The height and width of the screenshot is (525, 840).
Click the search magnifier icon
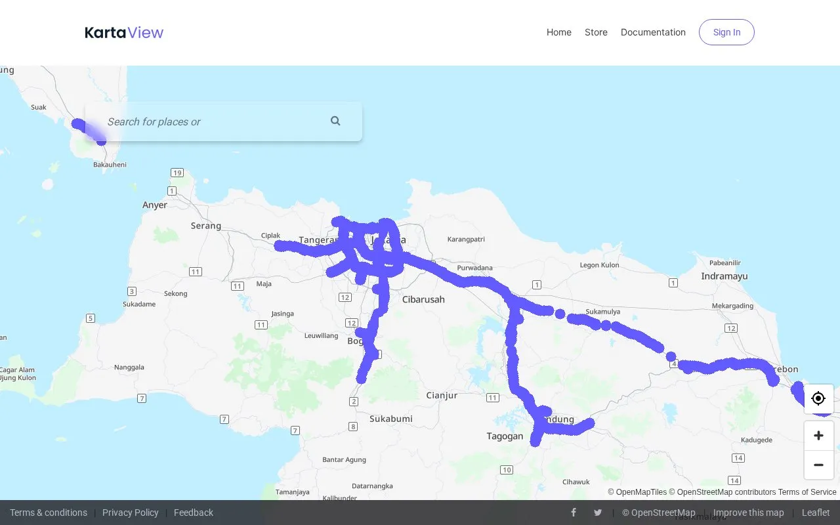335,121
